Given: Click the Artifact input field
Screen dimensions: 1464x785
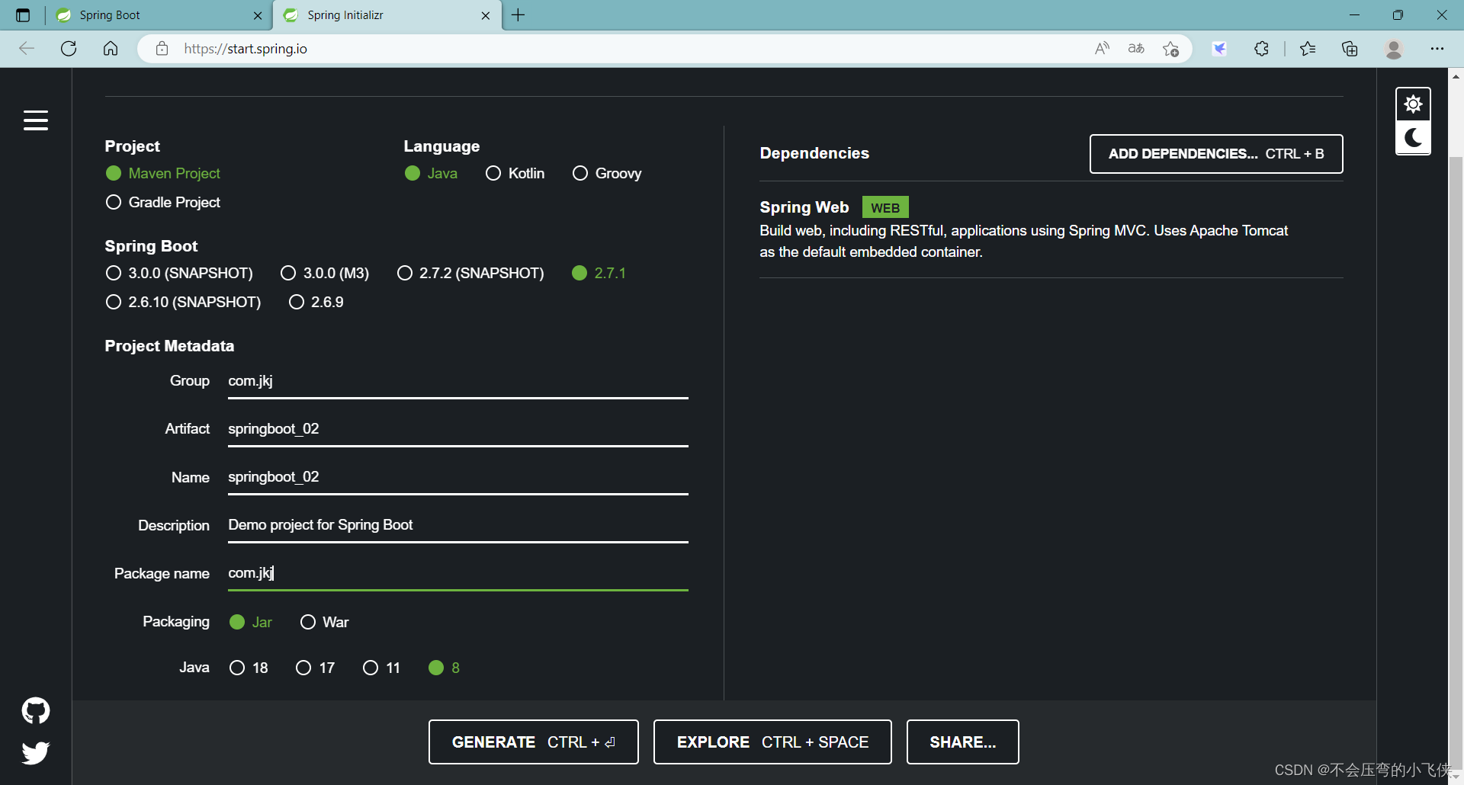Looking at the screenshot, I should coord(458,430).
